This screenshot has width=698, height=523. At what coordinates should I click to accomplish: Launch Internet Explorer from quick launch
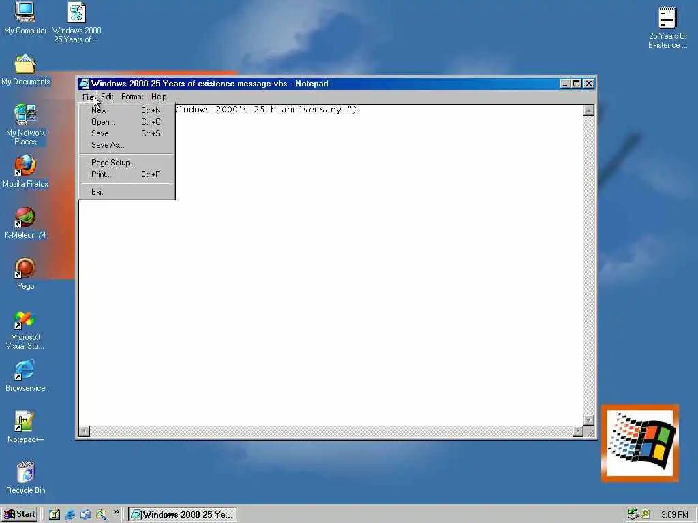(70, 515)
